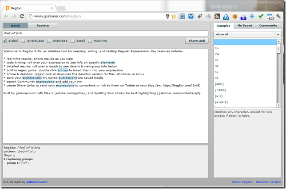
Task: Open the calendar extension icon
Action: tap(270, 17)
